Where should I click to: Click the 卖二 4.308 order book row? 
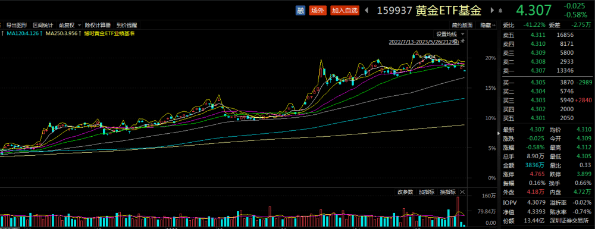(x=547, y=61)
